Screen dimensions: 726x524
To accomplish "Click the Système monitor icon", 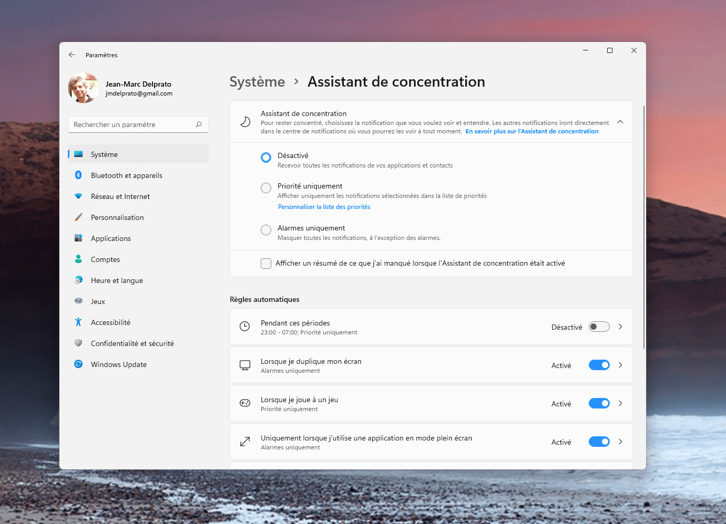I will click(x=78, y=154).
